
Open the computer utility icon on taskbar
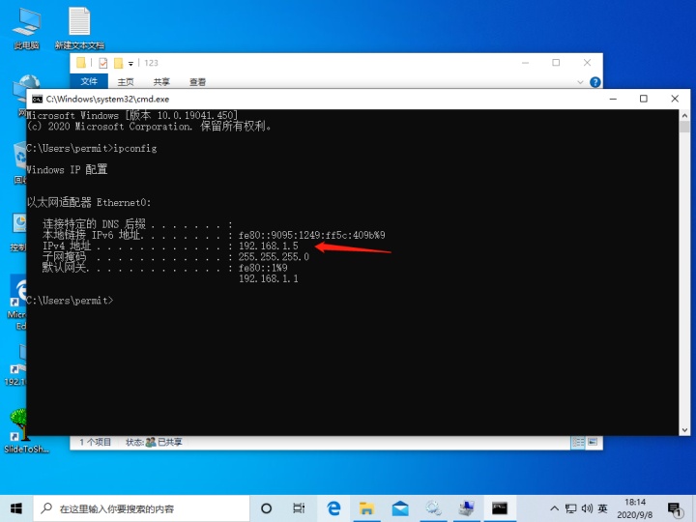click(467, 508)
